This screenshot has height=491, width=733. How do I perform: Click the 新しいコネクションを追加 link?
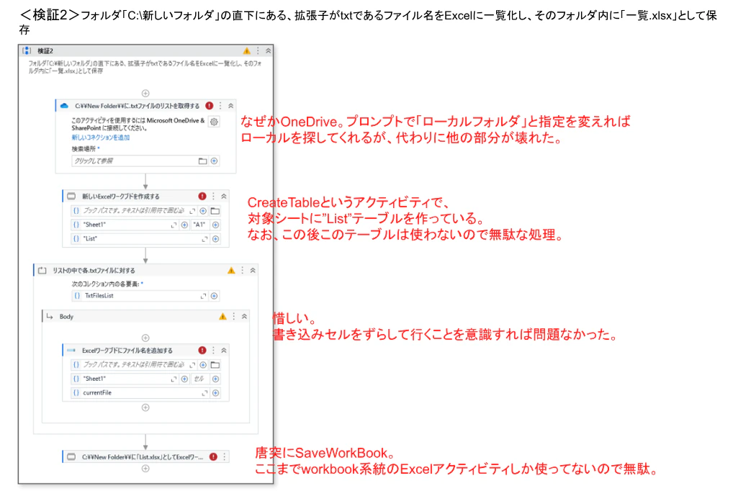click(101, 138)
